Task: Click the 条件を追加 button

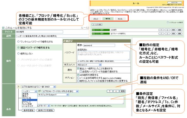Action: click(29, 110)
